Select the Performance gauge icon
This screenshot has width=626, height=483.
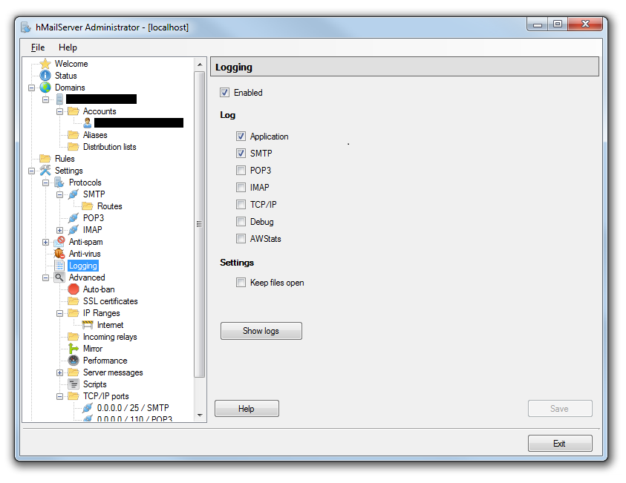tap(74, 361)
